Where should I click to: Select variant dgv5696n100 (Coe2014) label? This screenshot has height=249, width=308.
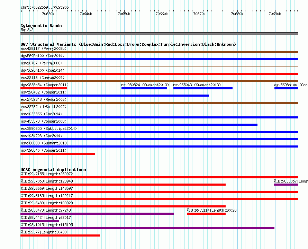coord(43,70)
